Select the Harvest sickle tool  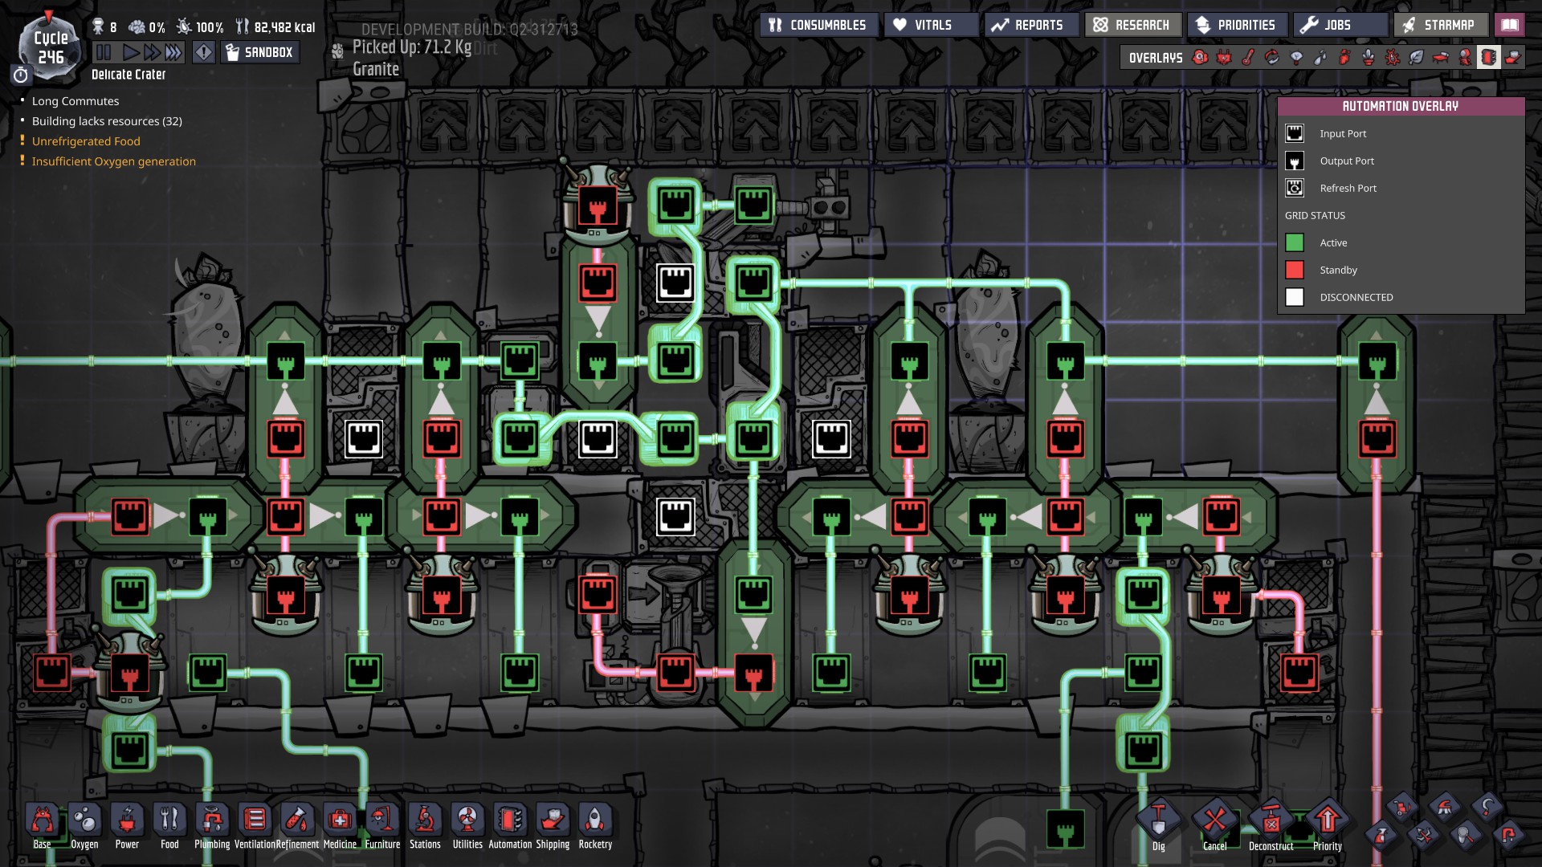click(x=1487, y=807)
